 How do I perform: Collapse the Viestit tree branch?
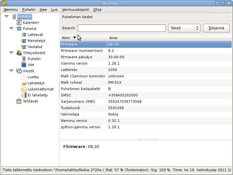coord(11,71)
